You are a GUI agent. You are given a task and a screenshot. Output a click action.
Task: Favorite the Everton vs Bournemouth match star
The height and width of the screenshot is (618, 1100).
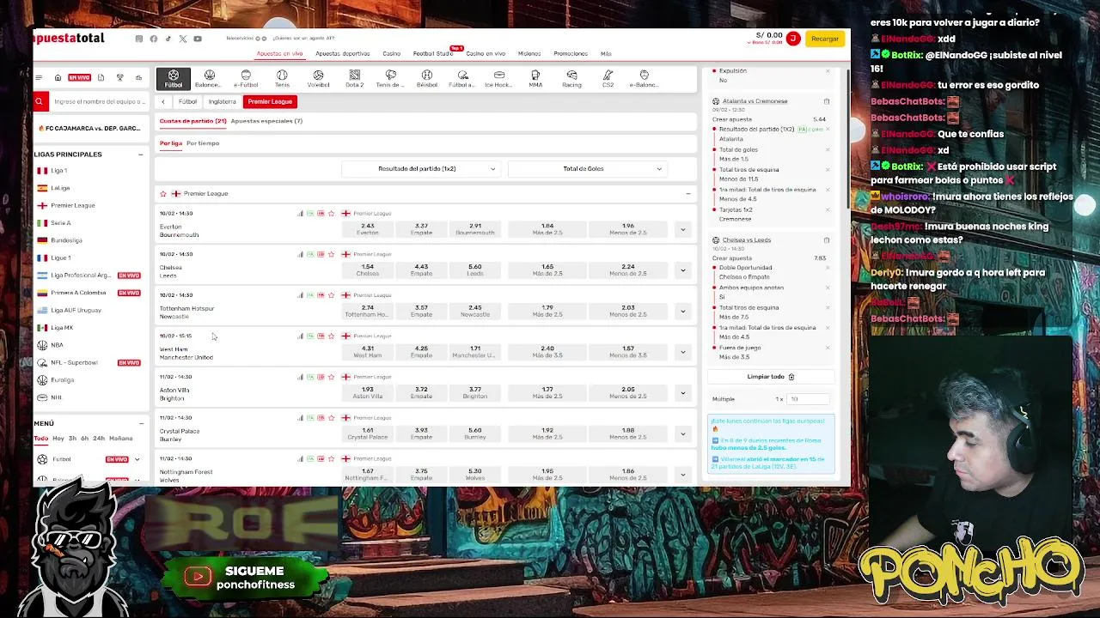[331, 214]
